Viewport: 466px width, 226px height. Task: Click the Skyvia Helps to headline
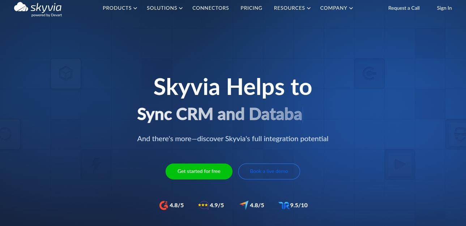tap(233, 87)
